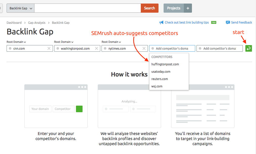Click the color dot beside cnn.com
Screen dimensions: 256x154
click(x=10, y=48)
